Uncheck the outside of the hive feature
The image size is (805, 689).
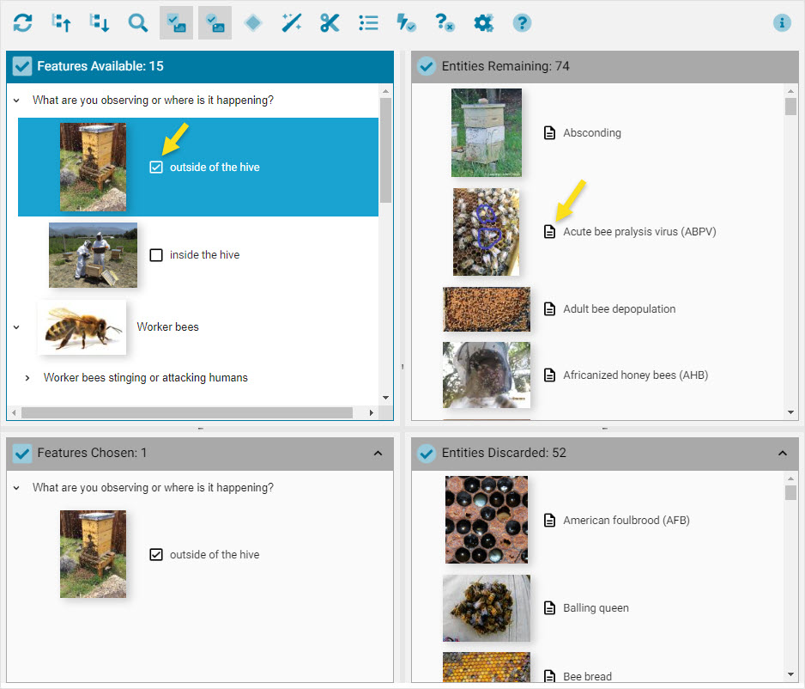(156, 167)
